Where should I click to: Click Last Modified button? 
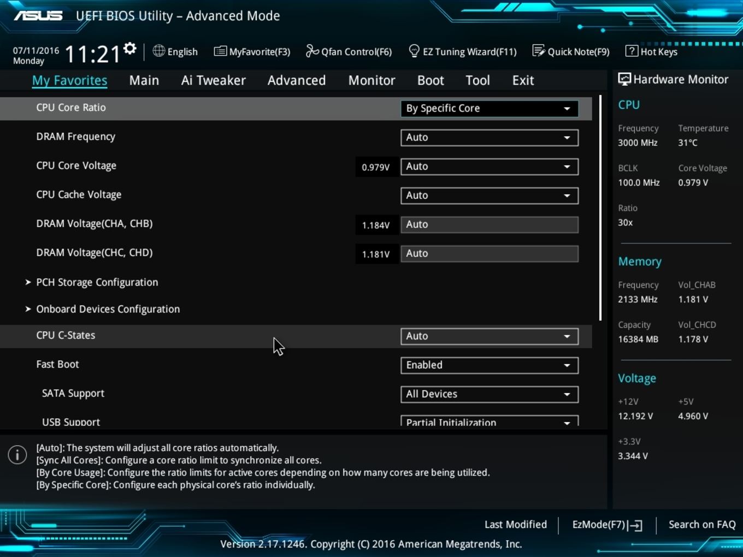pyautogui.click(x=515, y=524)
